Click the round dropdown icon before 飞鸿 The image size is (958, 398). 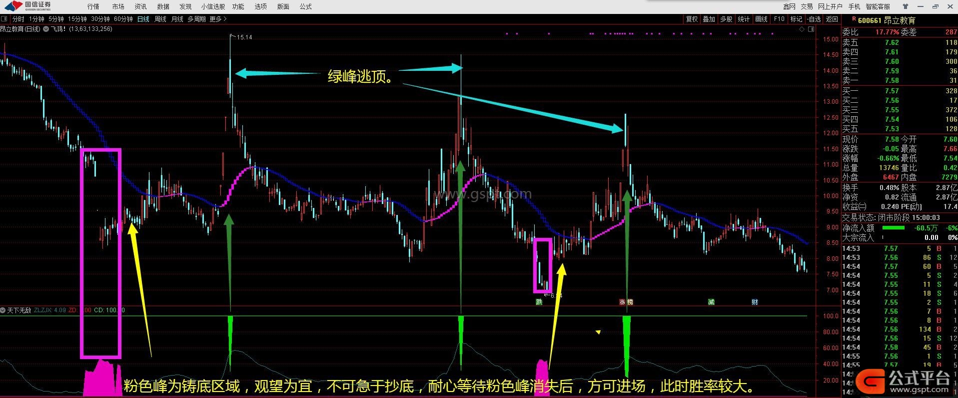pyautogui.click(x=46, y=29)
